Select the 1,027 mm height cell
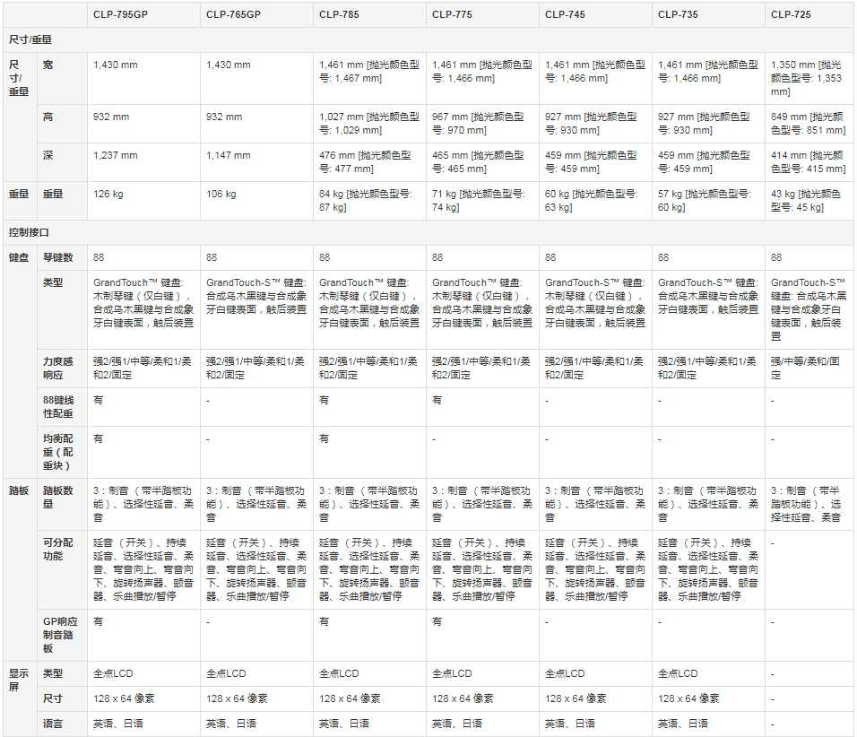 coord(369,124)
